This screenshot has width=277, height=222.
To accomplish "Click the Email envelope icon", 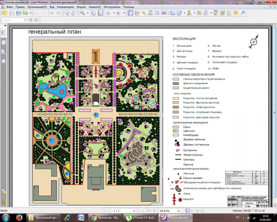I will pos(25,13).
